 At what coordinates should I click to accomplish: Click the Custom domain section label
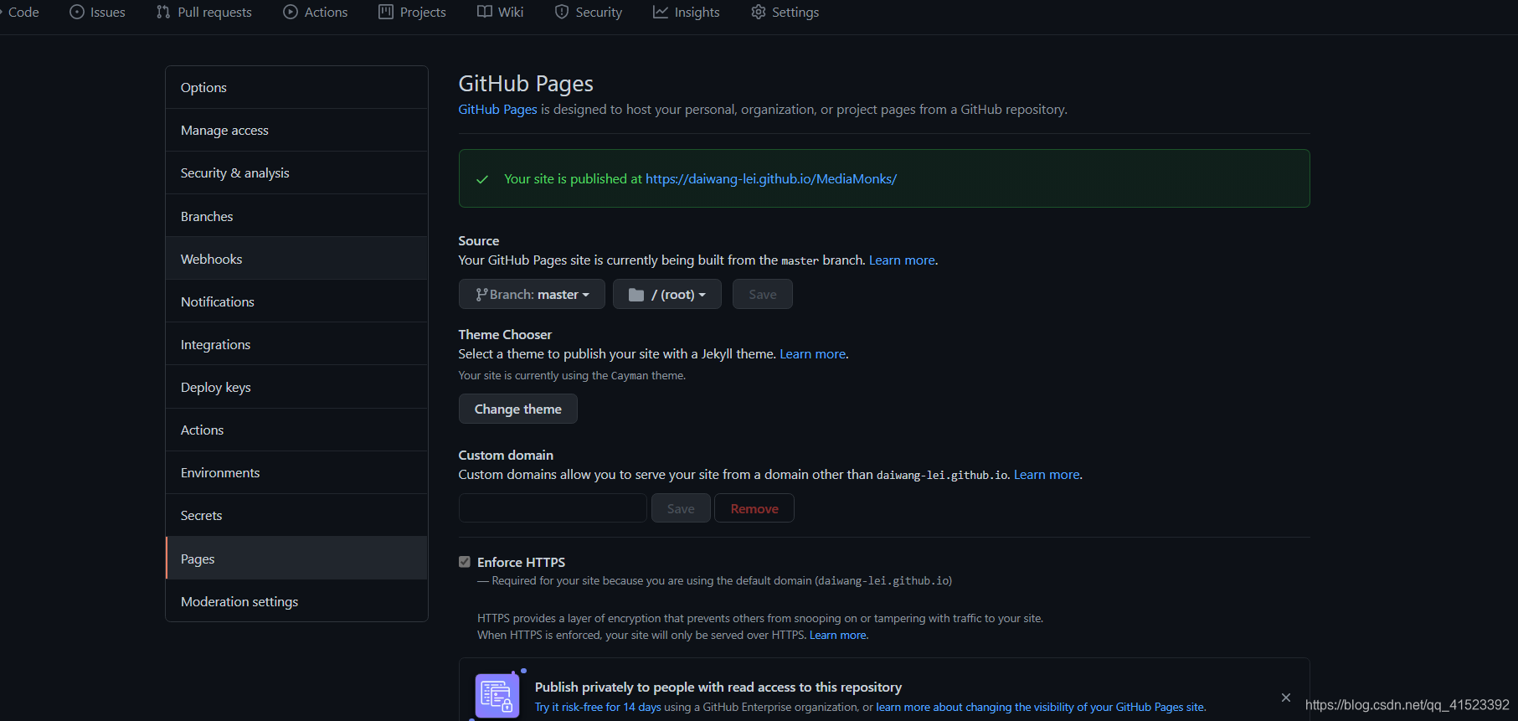[506, 455]
